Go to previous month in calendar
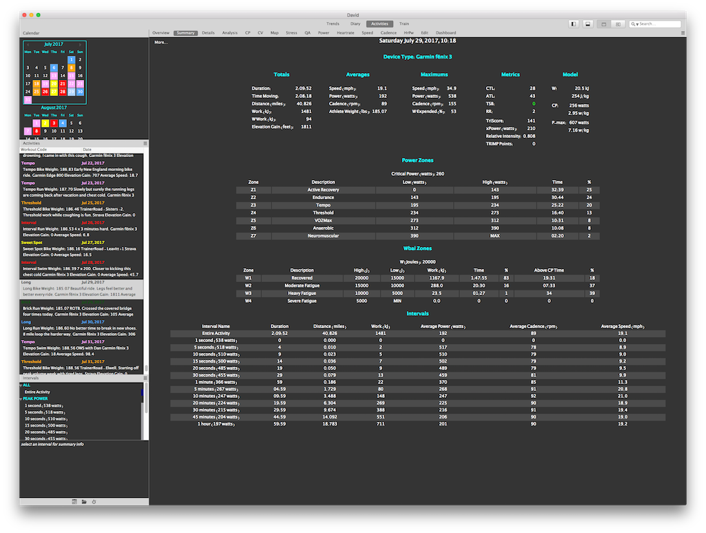Screen dimensions: 706x533 pyautogui.click(x=28, y=44)
